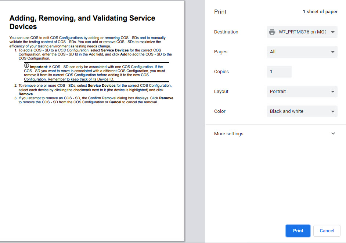Screen dimensions: 346x243
Task: Open the Pages dropdown set to All
Action: [302, 52]
